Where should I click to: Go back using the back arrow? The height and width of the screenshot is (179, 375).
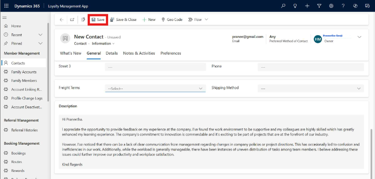pos(61,20)
